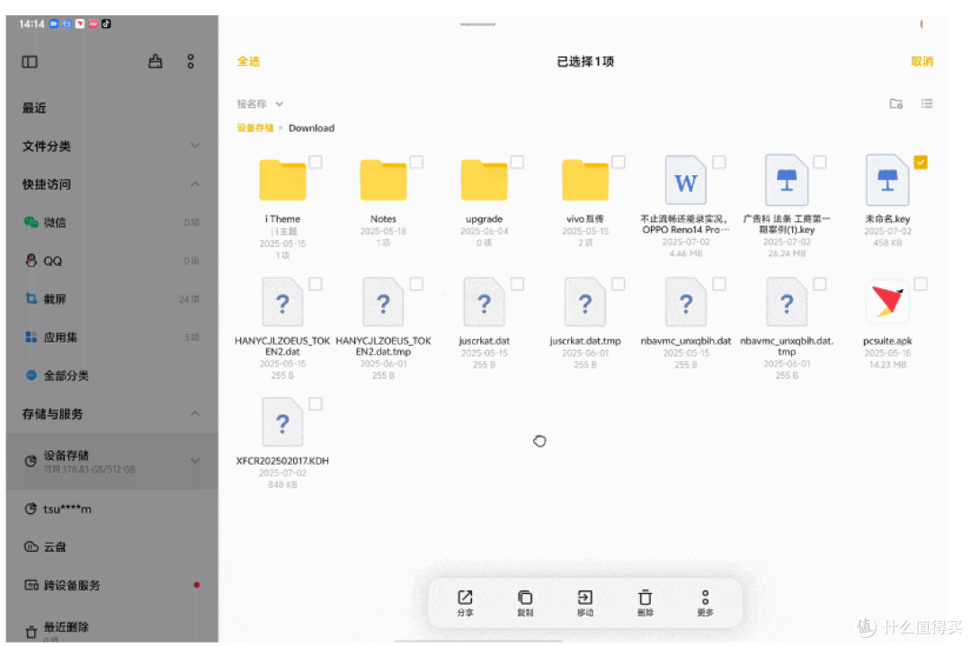Click the HANYCJLZOEUS_TOKEN2.dat file name

(282, 346)
